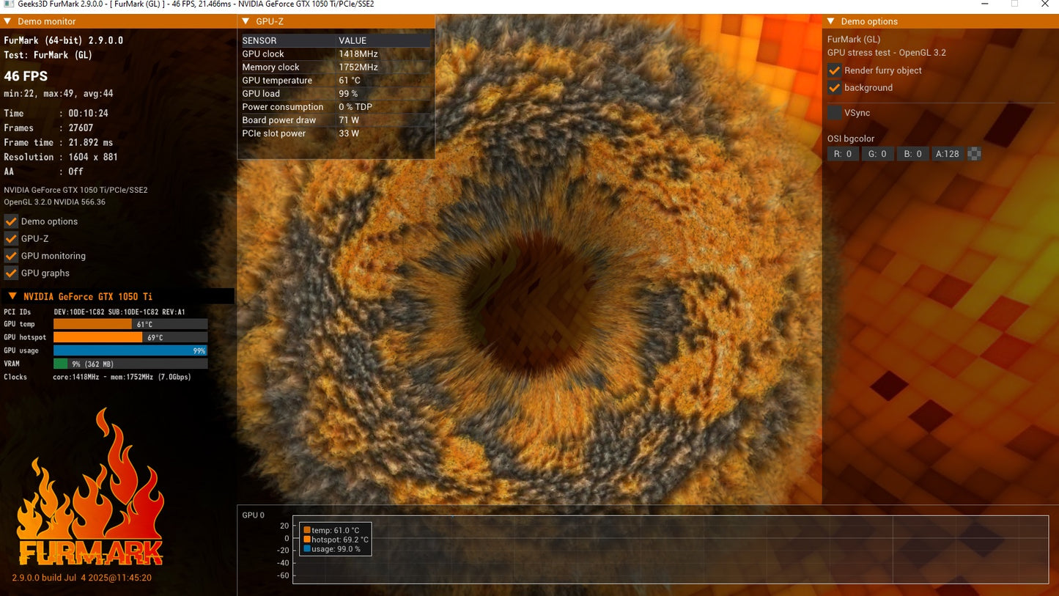1059x596 pixels.
Task: Click the G: 0 color field
Action: (x=878, y=154)
